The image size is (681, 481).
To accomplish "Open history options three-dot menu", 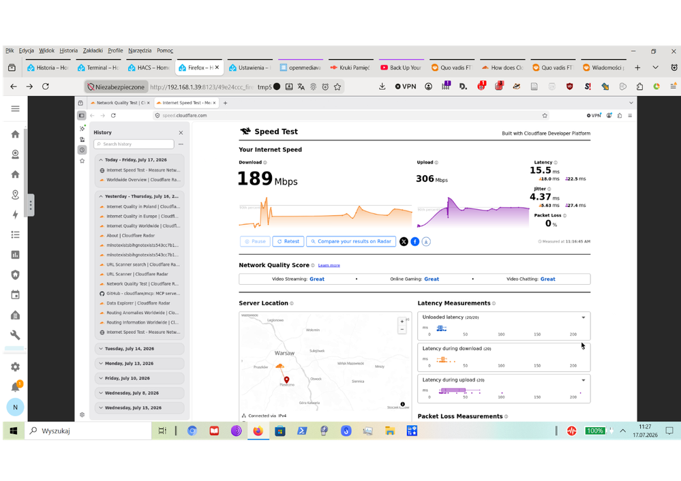I will click(x=181, y=144).
